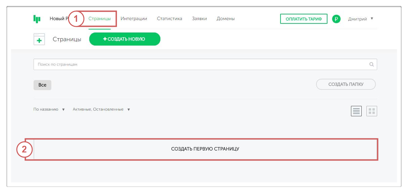407x193 pixels.
Task: Click the green LPgenerator logo
Action: [x=37, y=19]
